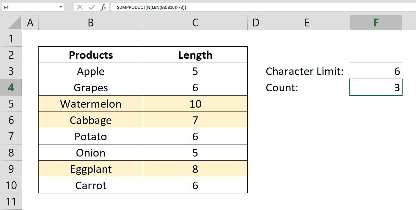Click the SUMPRODUCT formula in formula bar
The height and width of the screenshot is (210, 416).
(x=150, y=7)
